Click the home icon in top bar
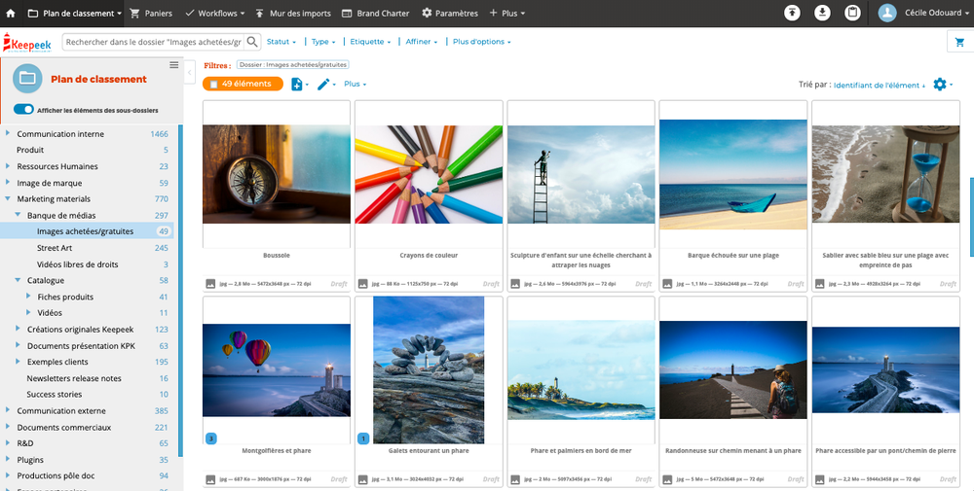This screenshot has width=974, height=491. [11, 14]
